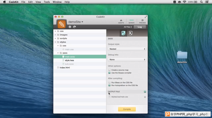Open the Help menu
The image size is (212, 118).
67,2
